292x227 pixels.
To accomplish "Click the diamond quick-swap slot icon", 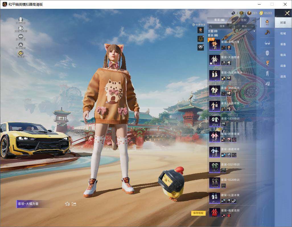I will [201, 47].
